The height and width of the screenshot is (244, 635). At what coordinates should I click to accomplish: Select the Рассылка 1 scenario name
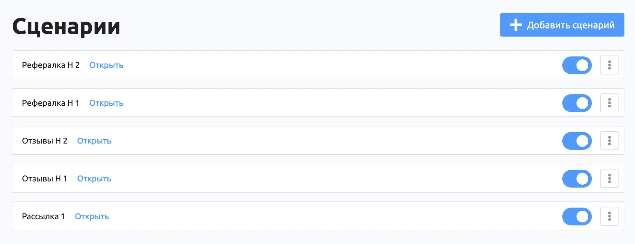(43, 216)
